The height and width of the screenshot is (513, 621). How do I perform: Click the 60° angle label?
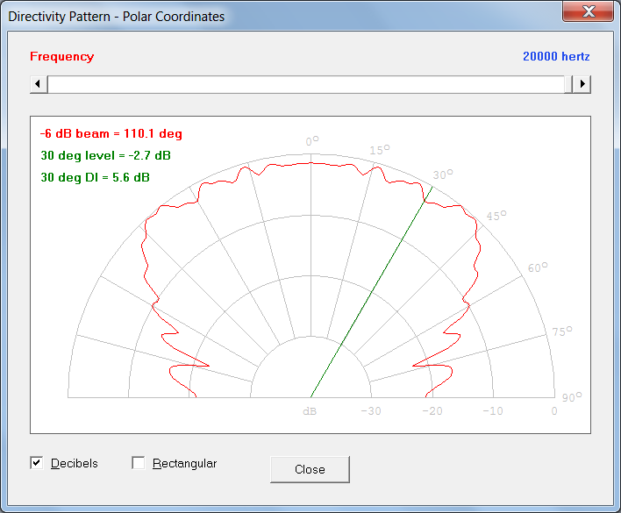point(538,267)
